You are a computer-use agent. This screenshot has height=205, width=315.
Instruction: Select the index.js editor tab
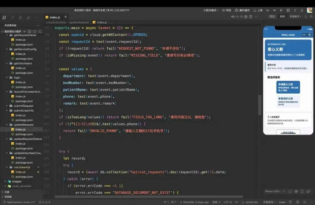[55, 17]
